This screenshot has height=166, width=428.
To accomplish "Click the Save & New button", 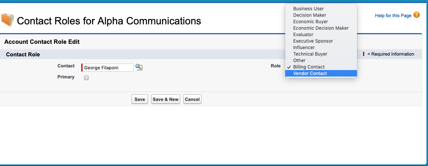I will [165, 99].
